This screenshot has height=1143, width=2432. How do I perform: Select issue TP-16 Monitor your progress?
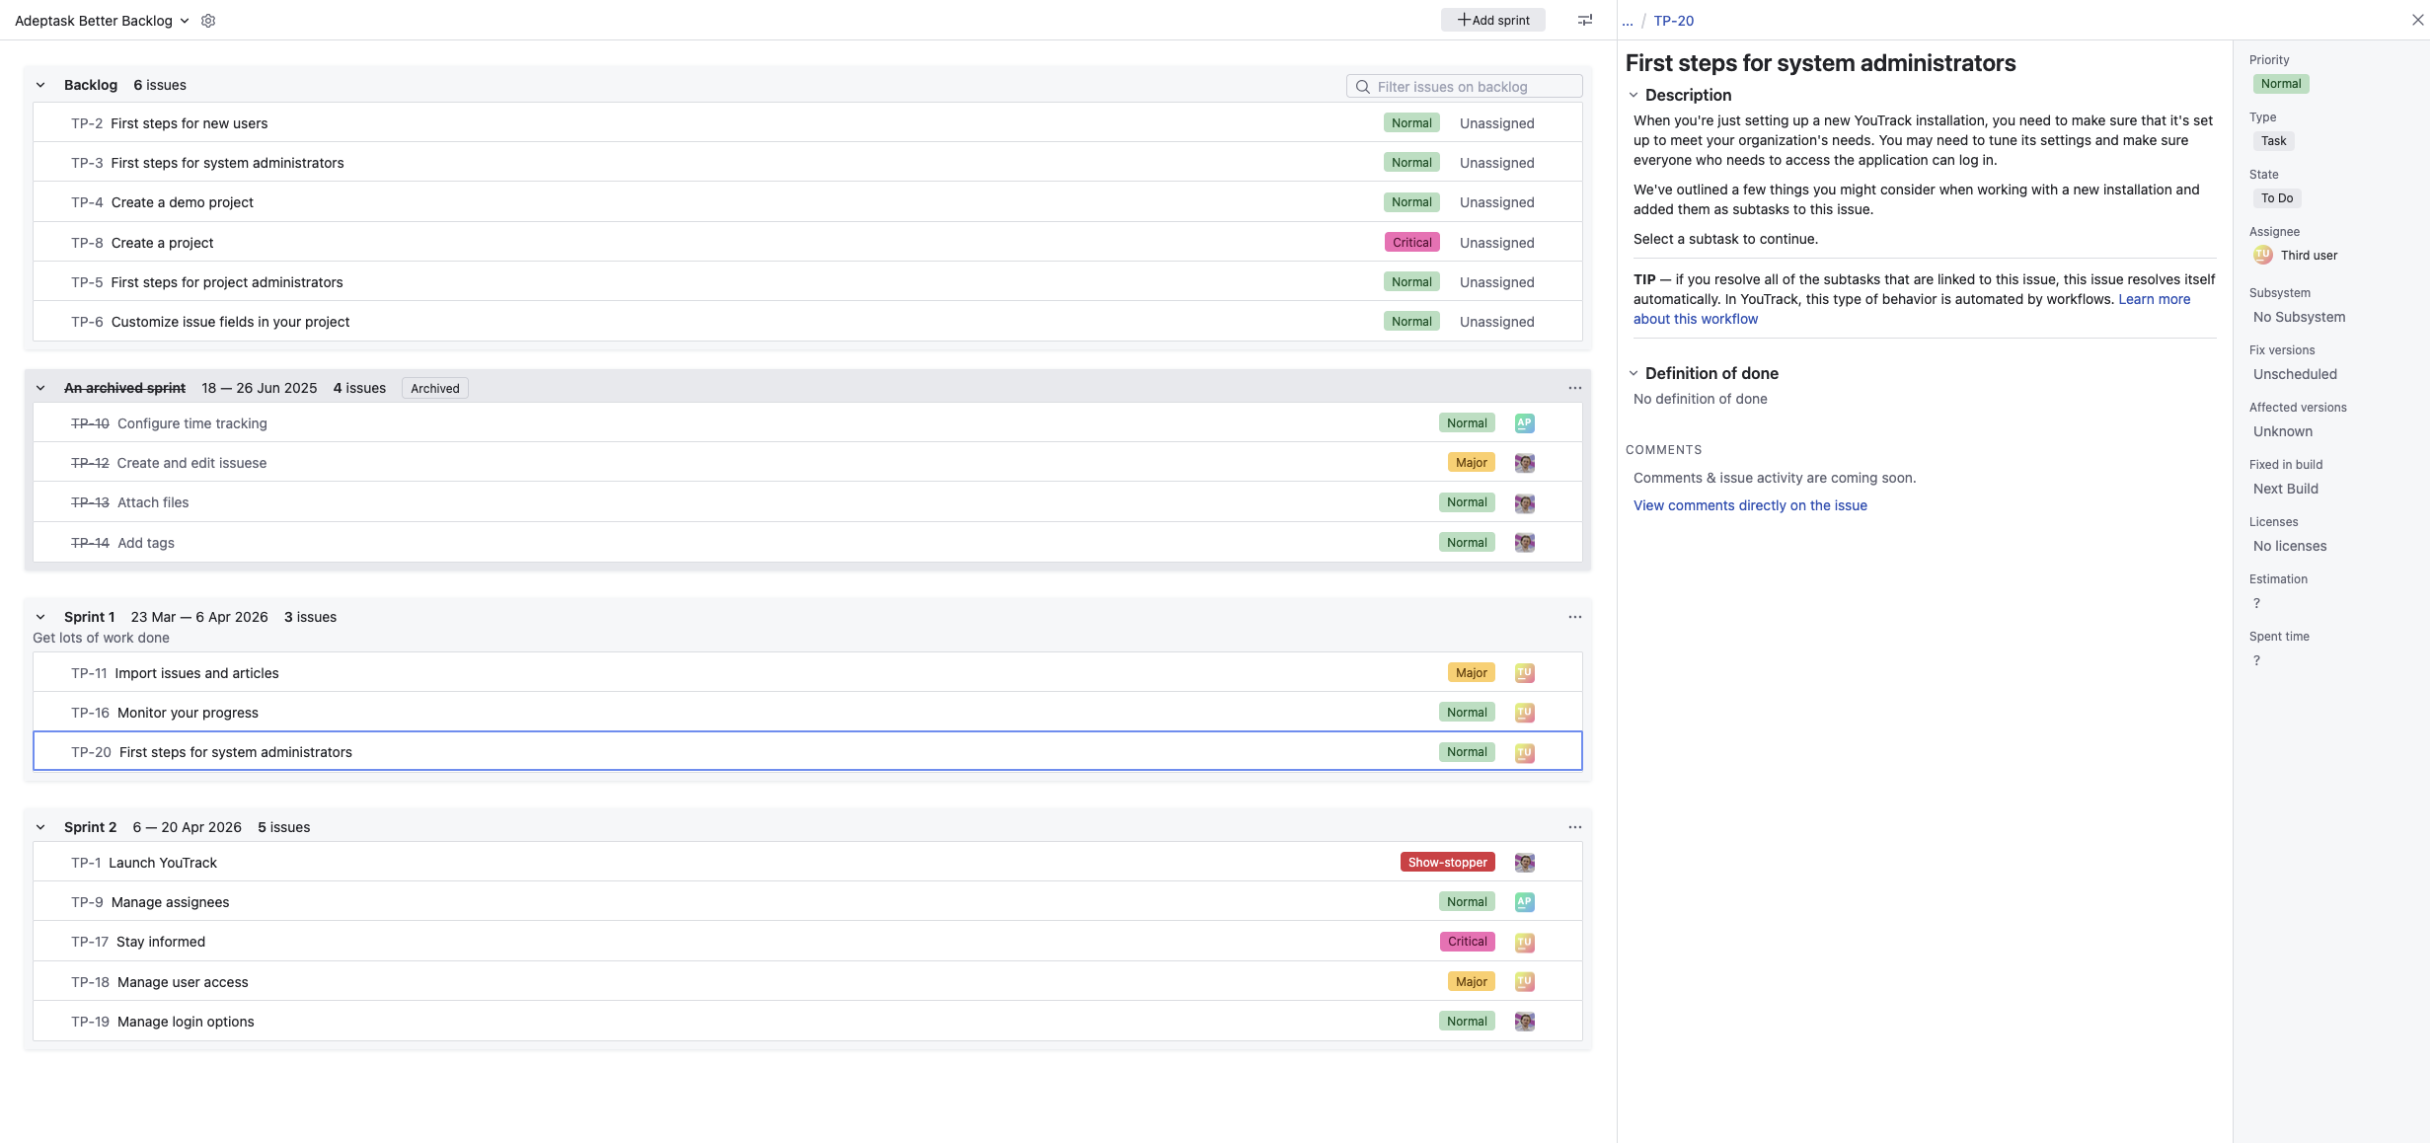pyautogui.click(x=807, y=713)
